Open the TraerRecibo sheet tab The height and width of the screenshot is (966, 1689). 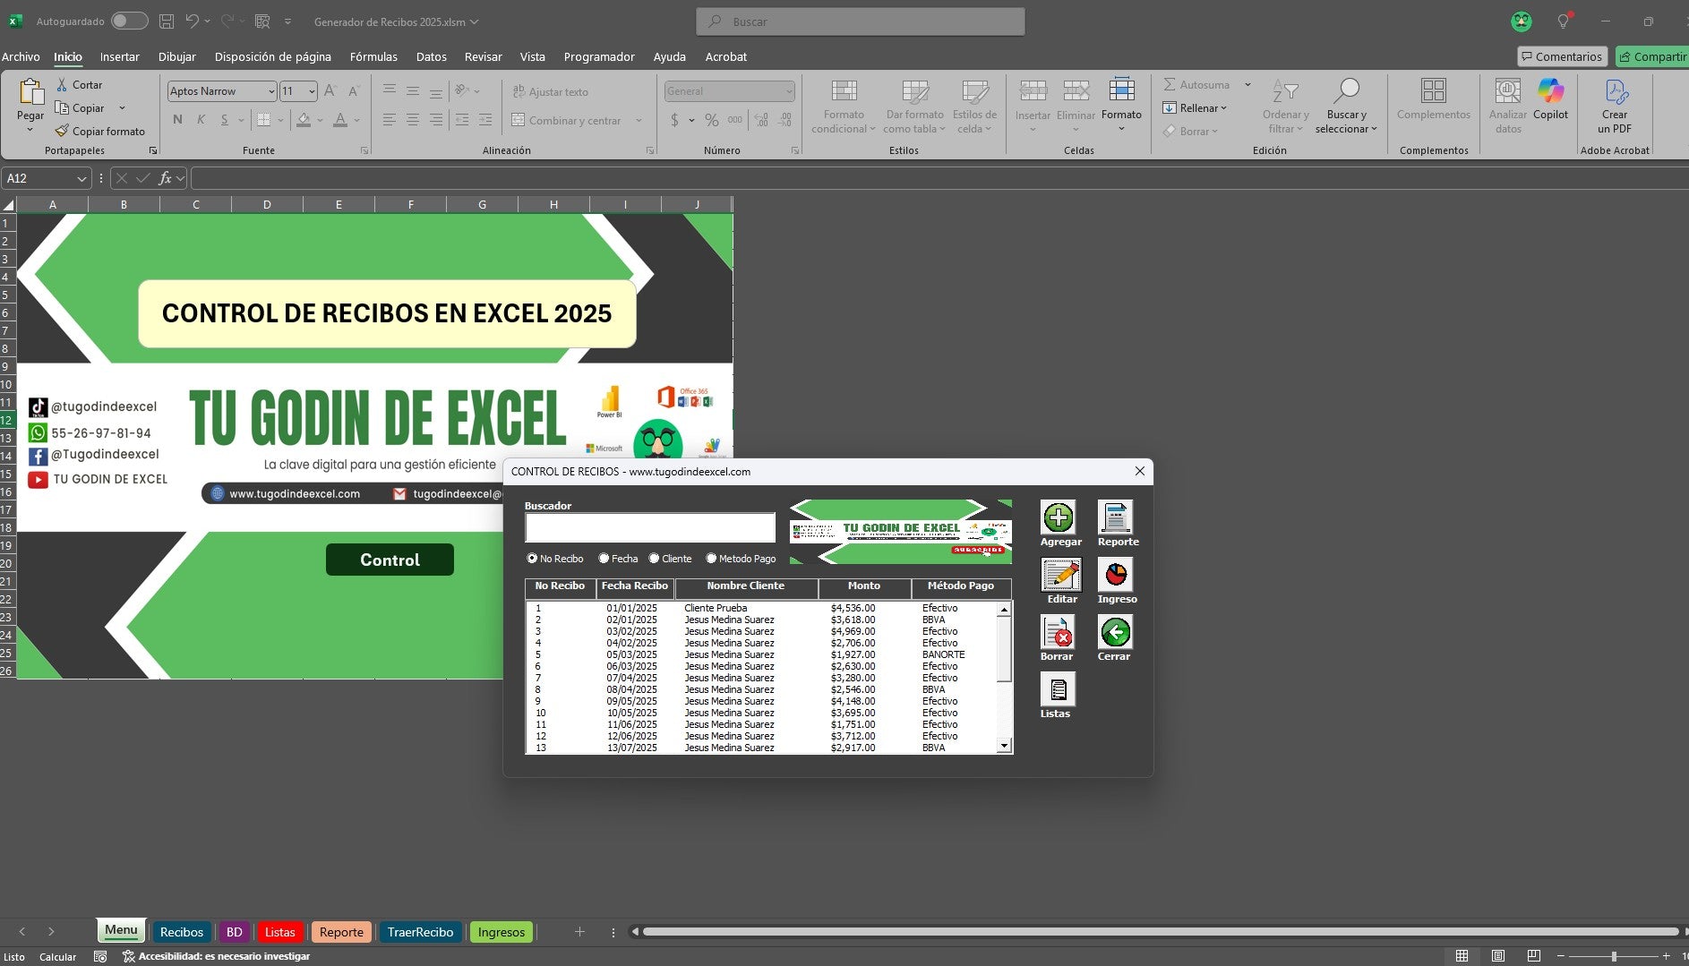(420, 932)
